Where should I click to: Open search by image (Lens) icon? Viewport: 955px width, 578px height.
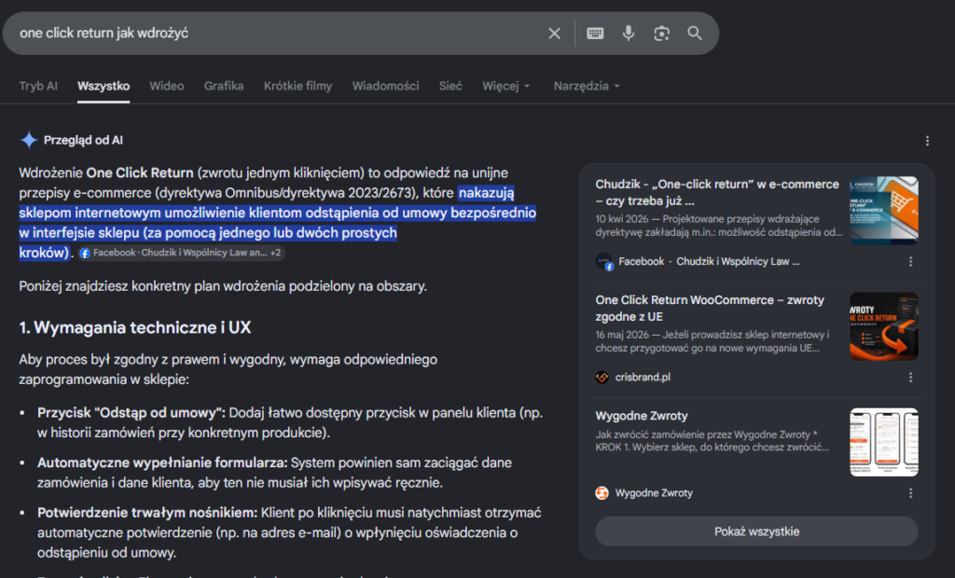(x=661, y=34)
